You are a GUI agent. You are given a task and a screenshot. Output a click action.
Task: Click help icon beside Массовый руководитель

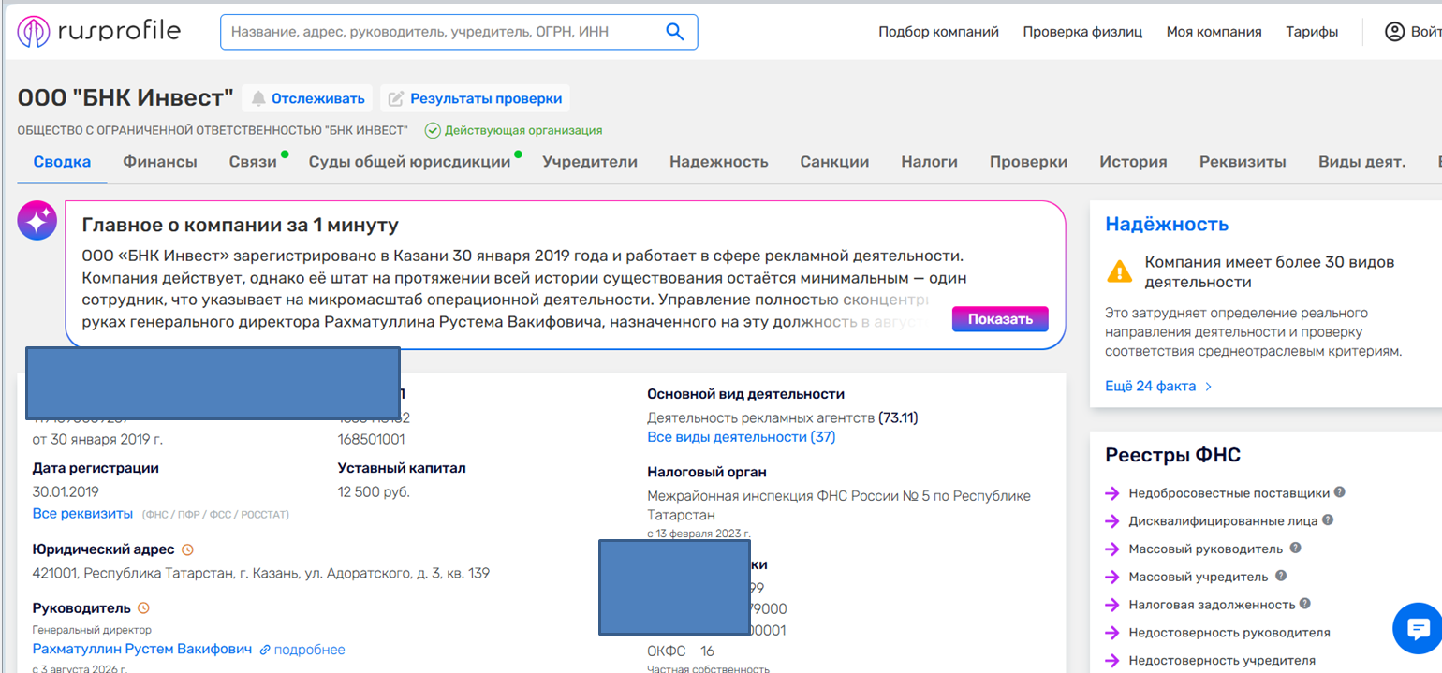pyautogui.click(x=1296, y=549)
